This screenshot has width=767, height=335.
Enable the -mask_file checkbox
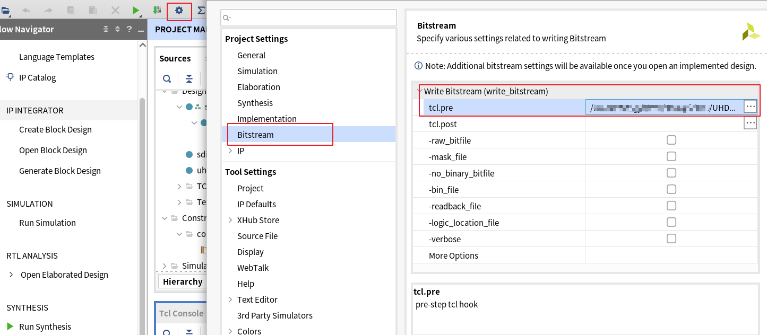671,156
